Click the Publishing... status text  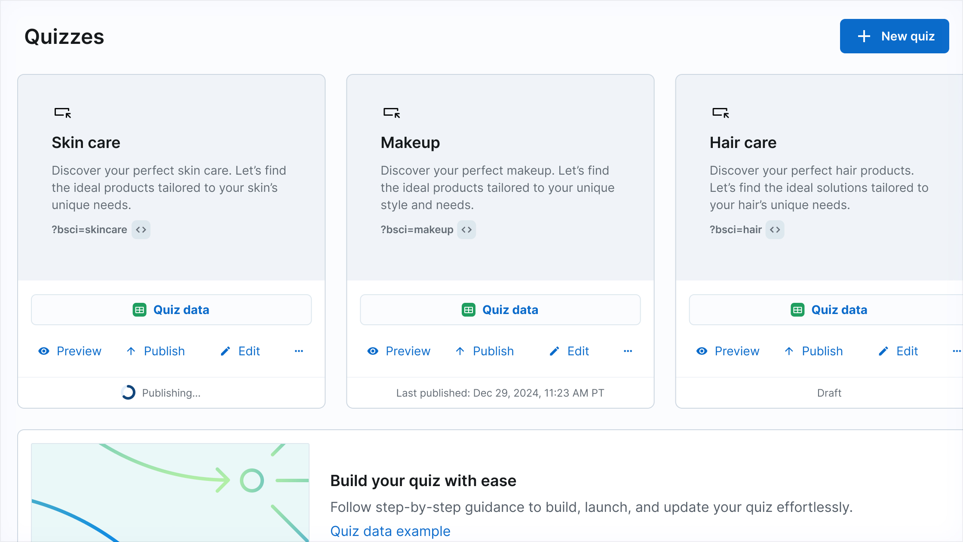[x=171, y=393]
